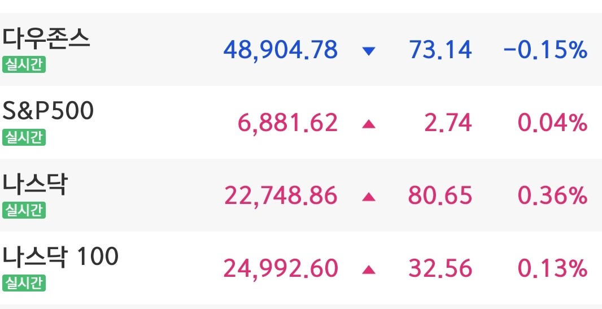Image resolution: width=602 pixels, height=309 pixels.
Task: Click the green 실시간 badge under 나스닥
Action: pyautogui.click(x=24, y=210)
